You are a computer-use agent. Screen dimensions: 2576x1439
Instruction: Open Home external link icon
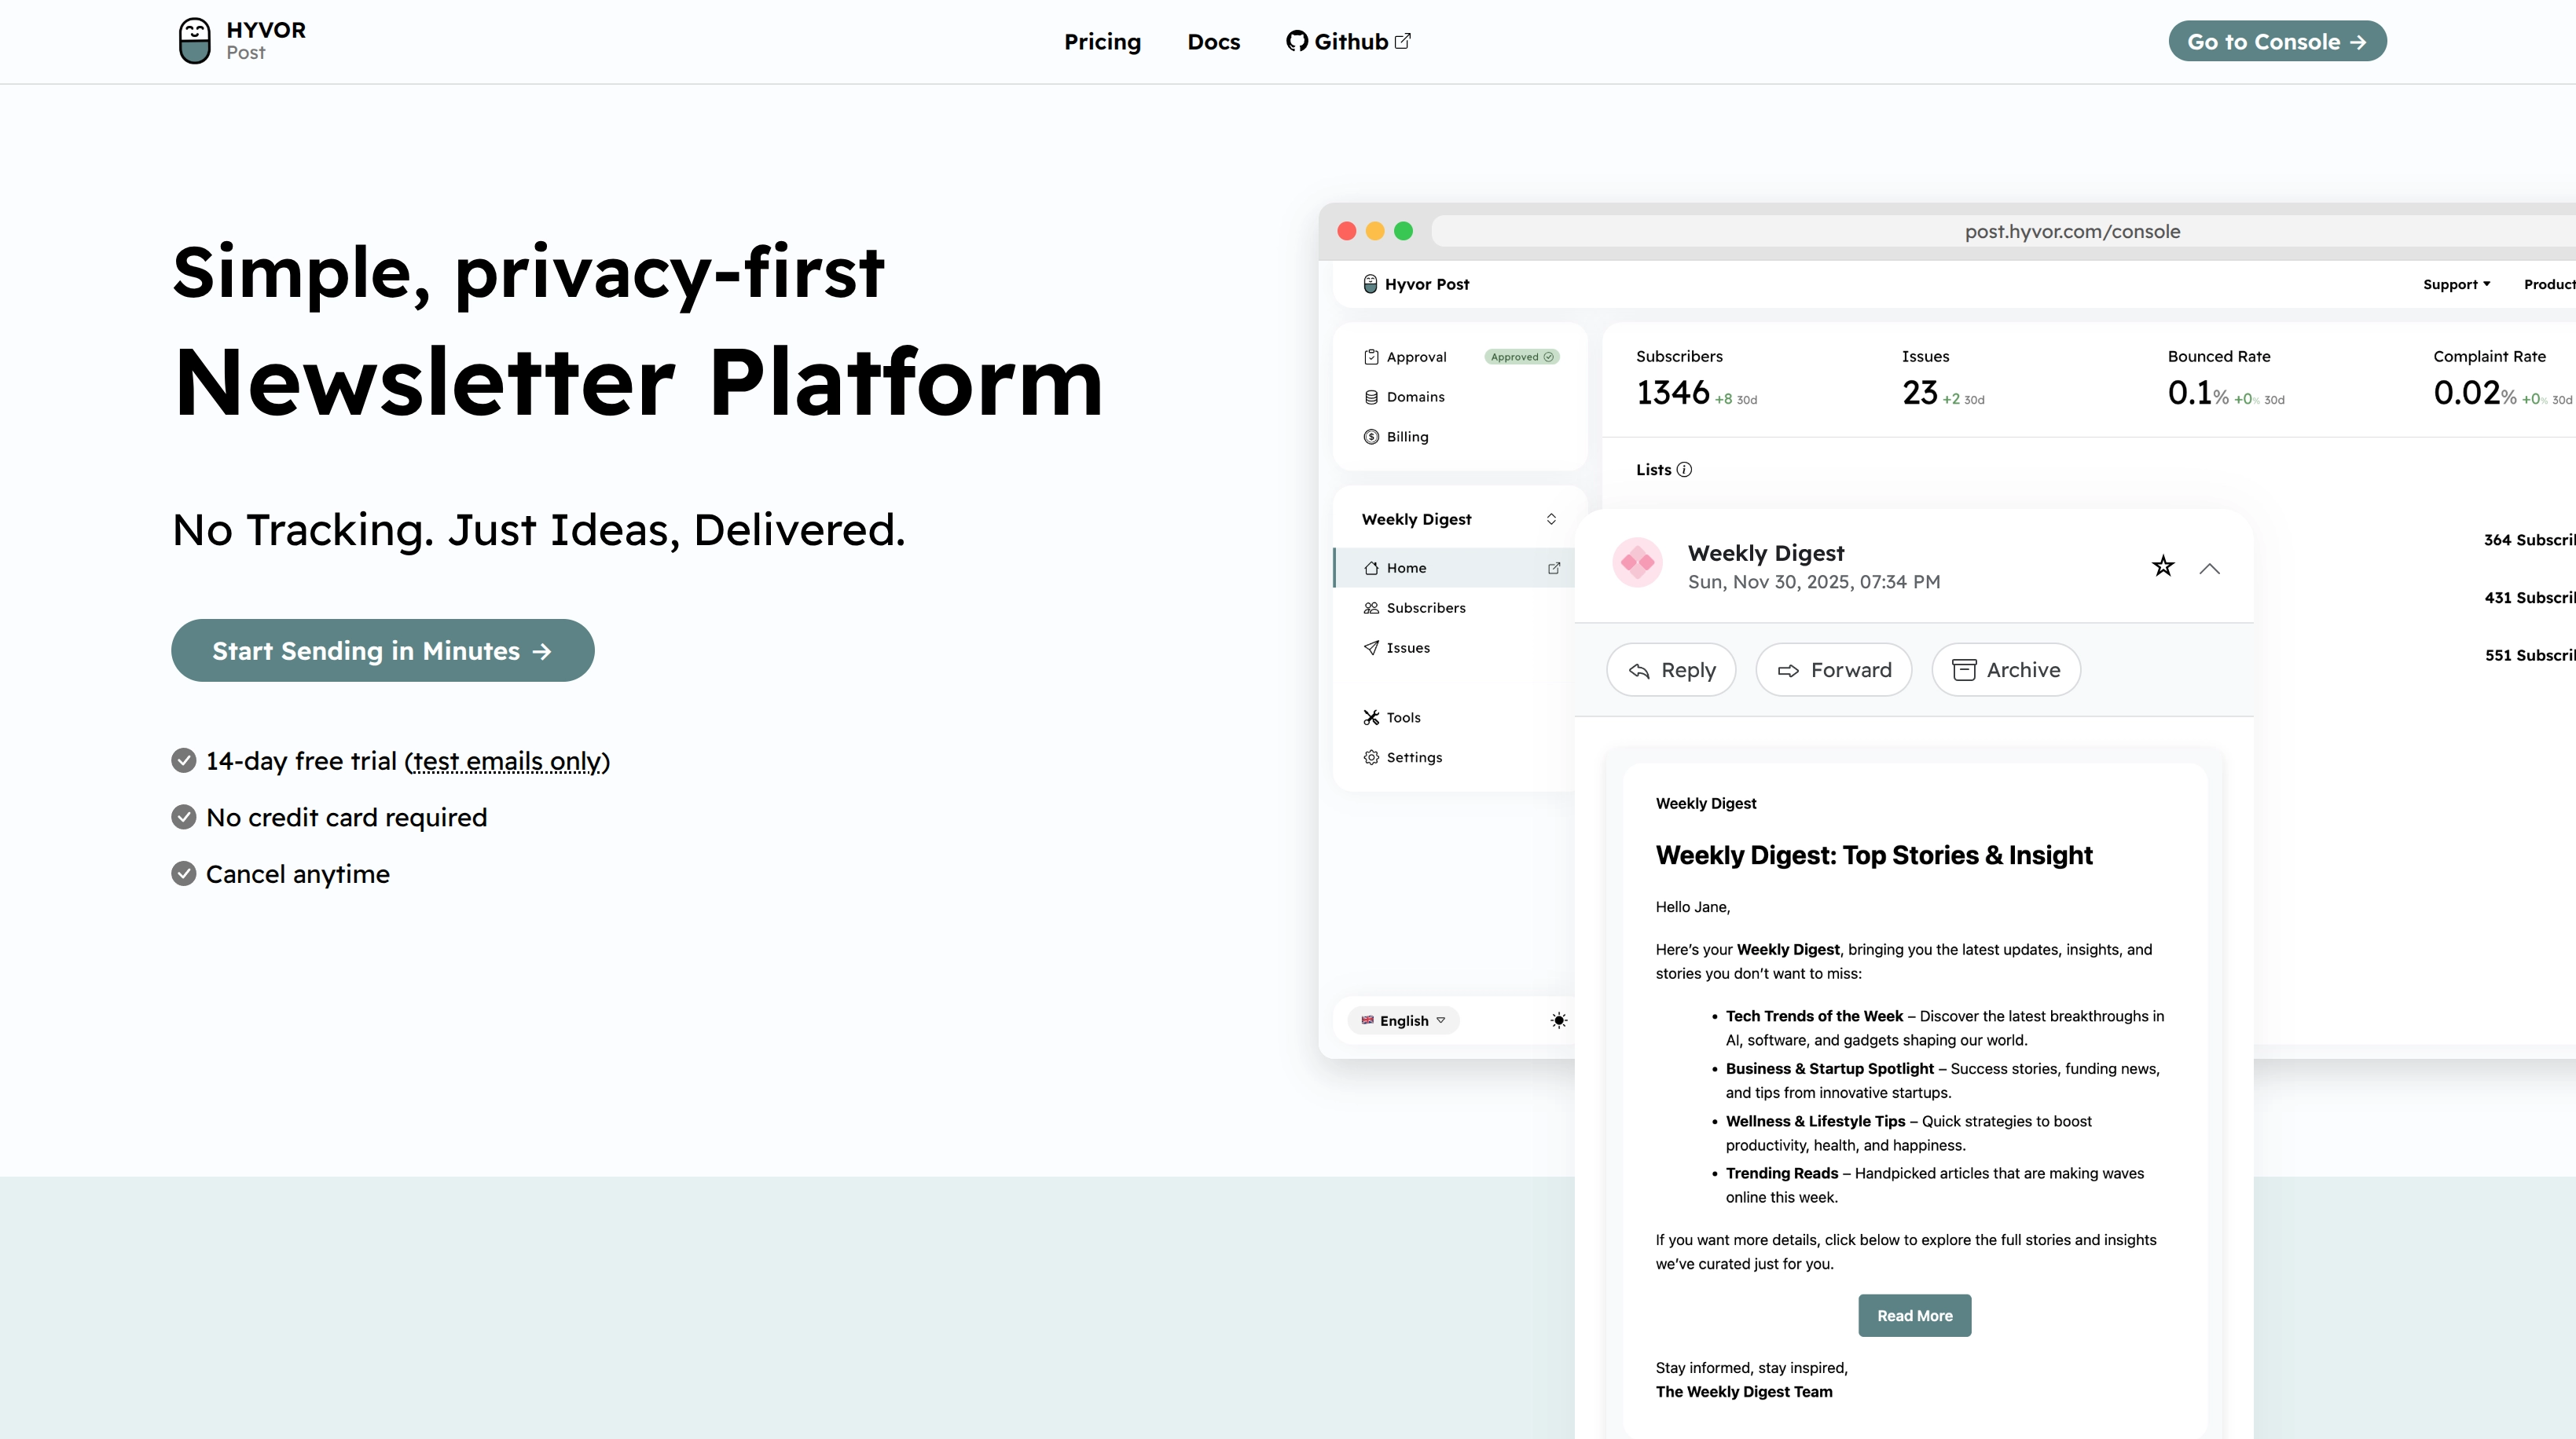coord(1554,568)
